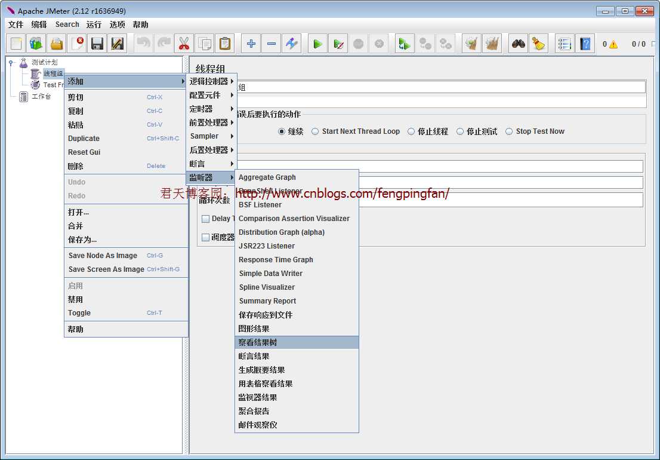
Task: Start the test with green play icon
Action: coord(318,44)
